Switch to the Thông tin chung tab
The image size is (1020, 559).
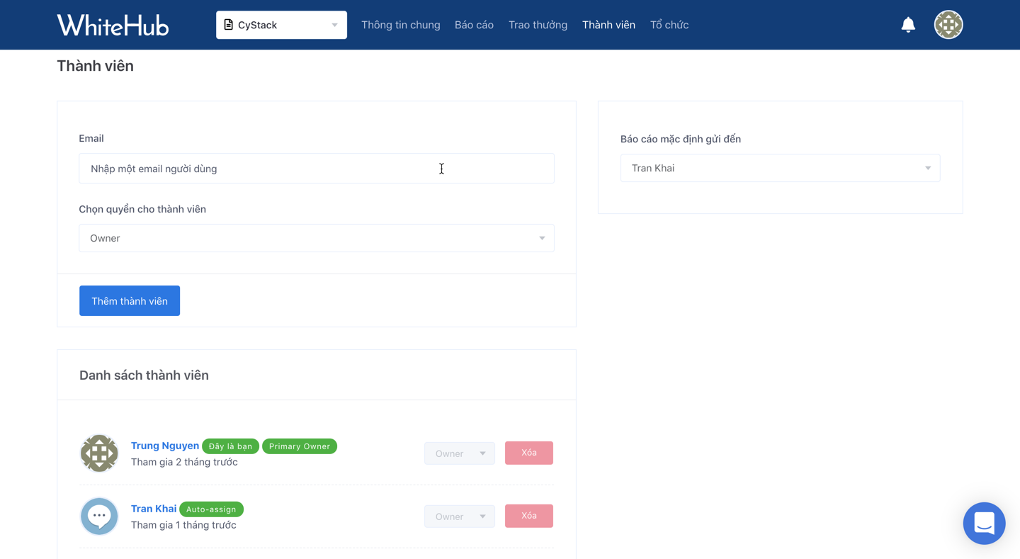(x=400, y=24)
